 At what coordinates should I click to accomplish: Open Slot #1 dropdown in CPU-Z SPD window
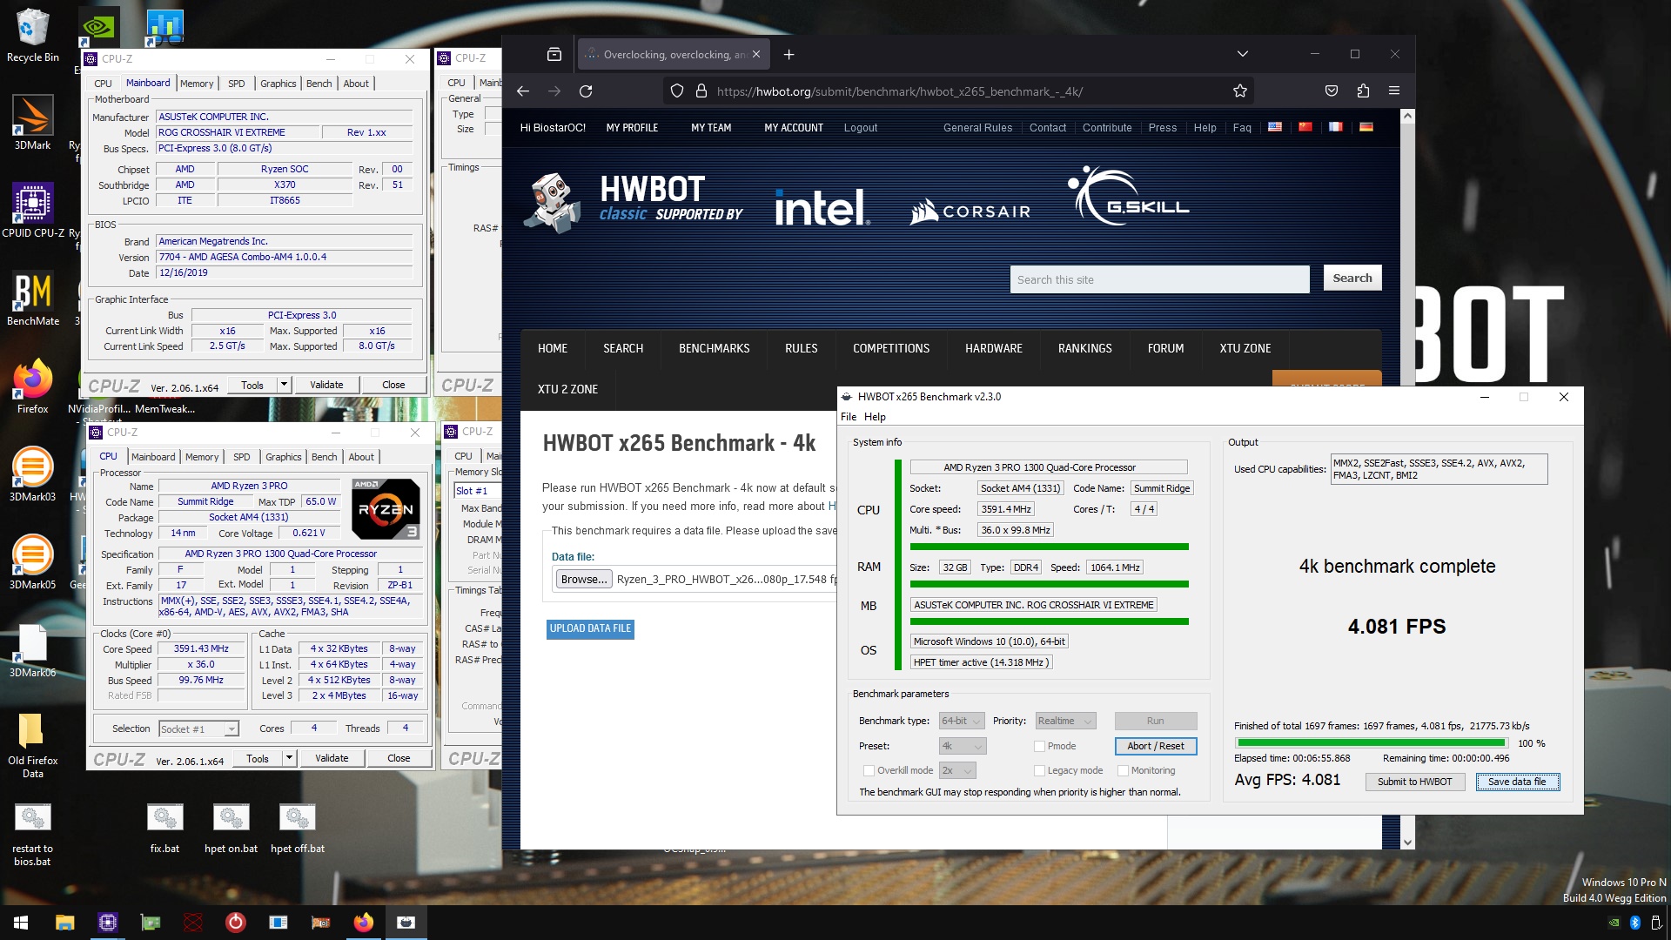[x=477, y=490]
